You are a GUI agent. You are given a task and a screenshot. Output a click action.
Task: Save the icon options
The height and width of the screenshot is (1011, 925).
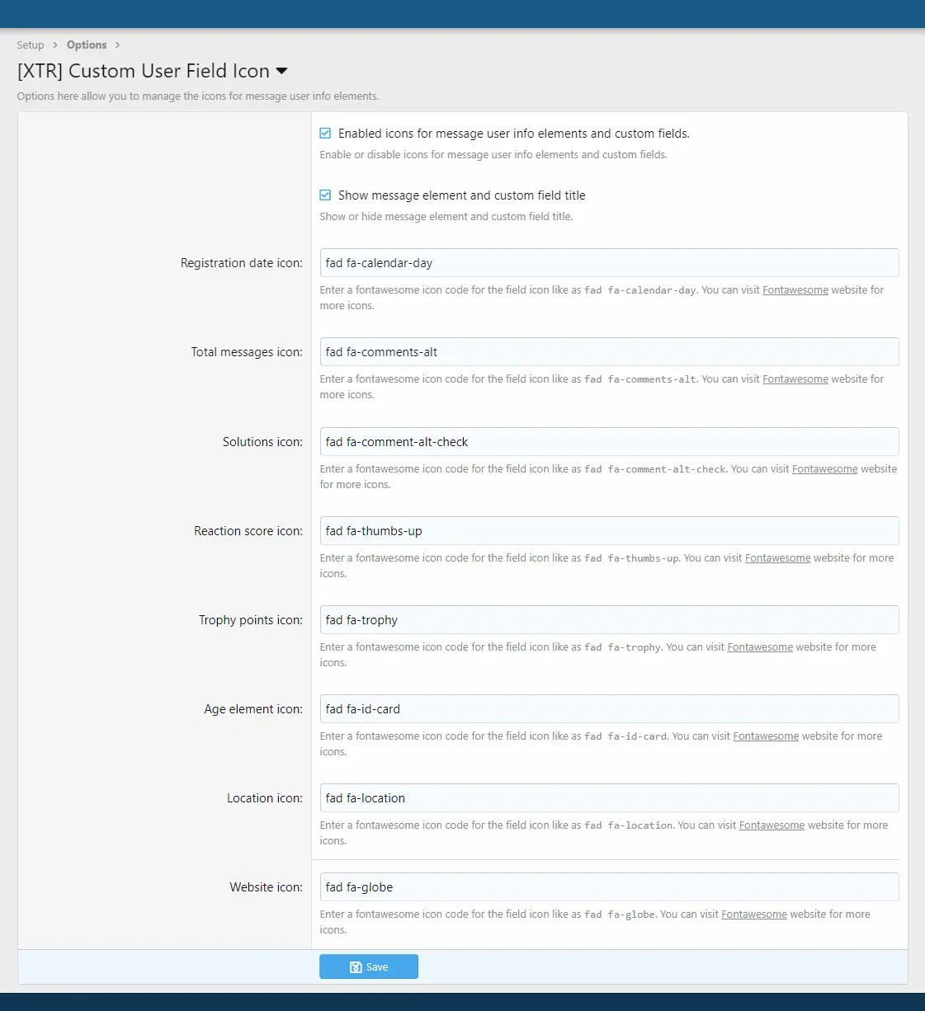coord(369,966)
